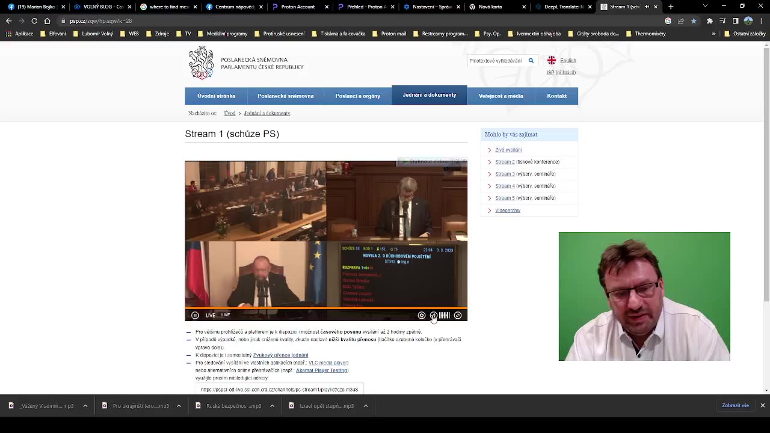770x433 pixels.
Task: Open the Akamai Player Testing link
Action: pos(321,370)
